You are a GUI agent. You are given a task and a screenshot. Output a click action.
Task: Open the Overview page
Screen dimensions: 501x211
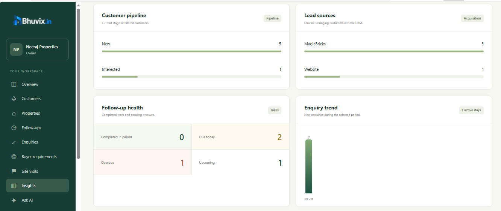pos(37,84)
